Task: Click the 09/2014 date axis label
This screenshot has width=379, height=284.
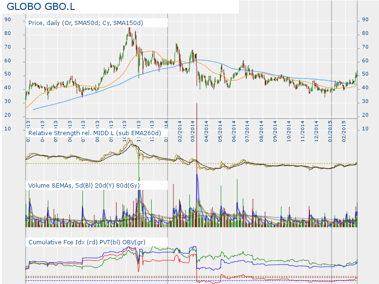Action: (x=275, y=131)
